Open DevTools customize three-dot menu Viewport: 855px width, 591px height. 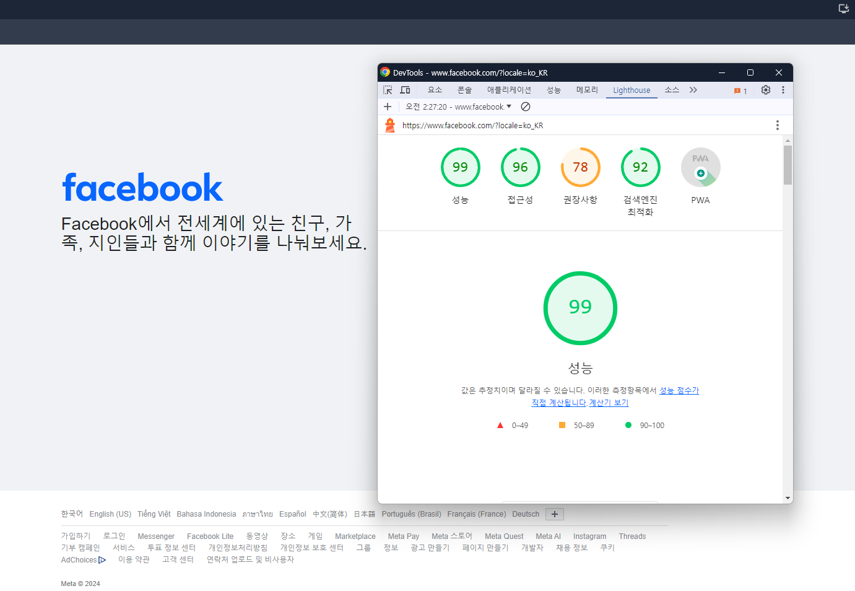pos(783,90)
